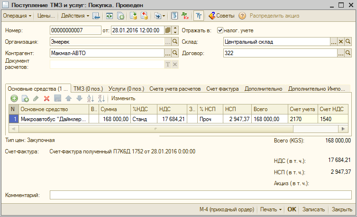Click the magnifier icon next to Контрагент

pos(175,53)
